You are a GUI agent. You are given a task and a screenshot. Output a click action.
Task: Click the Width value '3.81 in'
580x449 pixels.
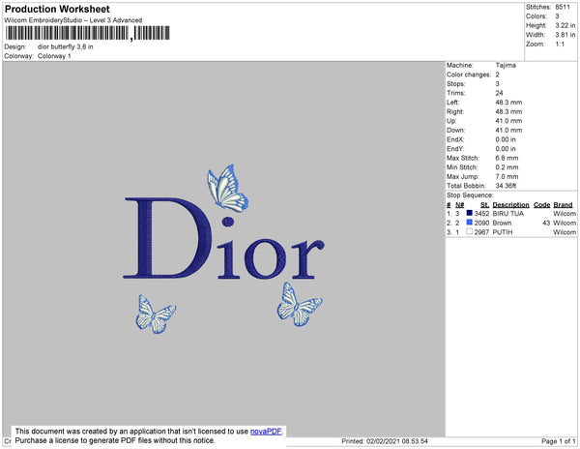coord(565,35)
